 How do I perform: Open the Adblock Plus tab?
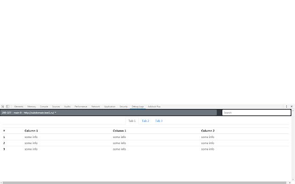(154, 106)
